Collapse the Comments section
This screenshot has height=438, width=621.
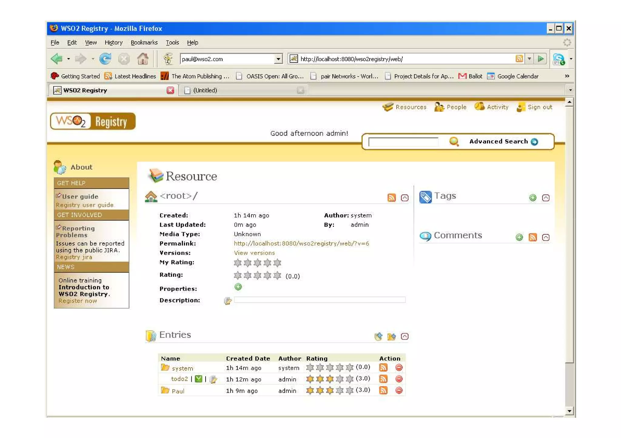(x=546, y=237)
